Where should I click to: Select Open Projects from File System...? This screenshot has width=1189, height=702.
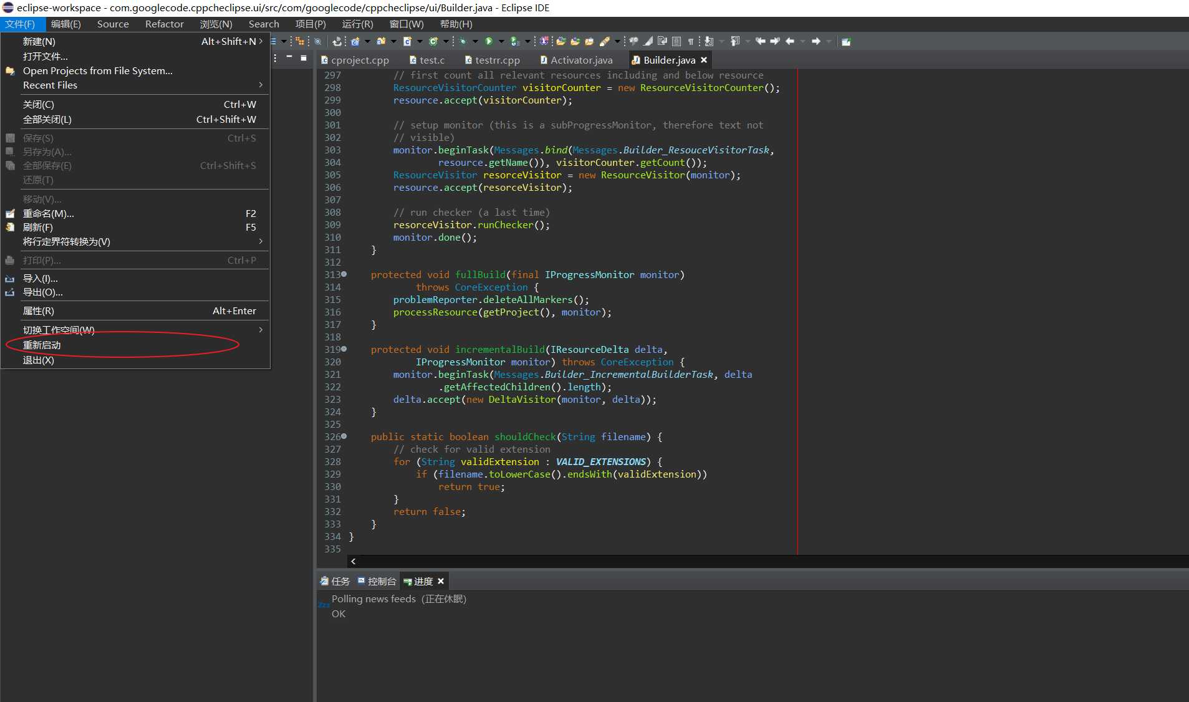135,70
